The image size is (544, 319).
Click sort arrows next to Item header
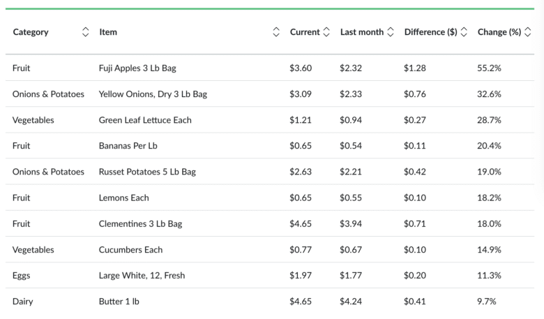[276, 32]
